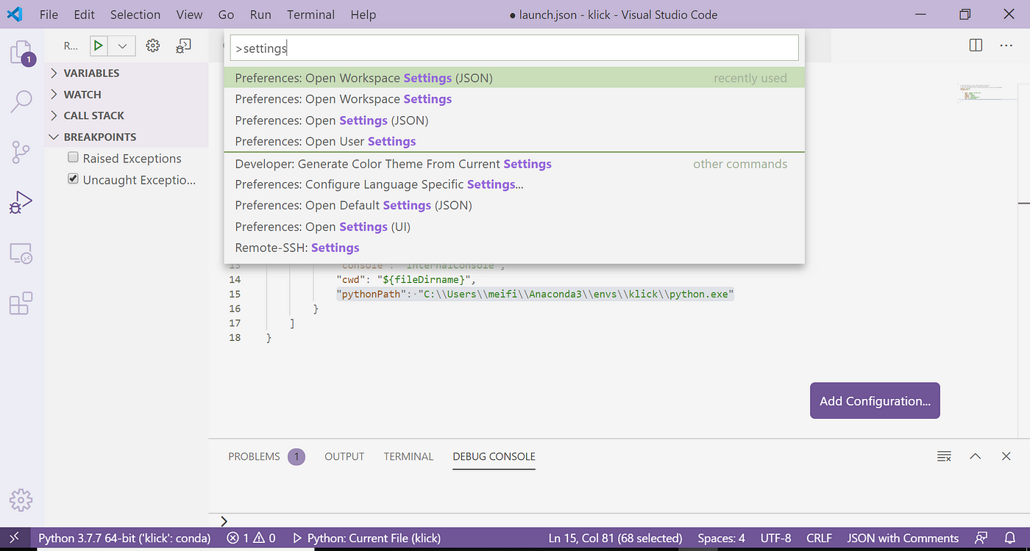The height and width of the screenshot is (551, 1030).
Task: Open the debug configuration dropdown
Action: click(x=122, y=46)
